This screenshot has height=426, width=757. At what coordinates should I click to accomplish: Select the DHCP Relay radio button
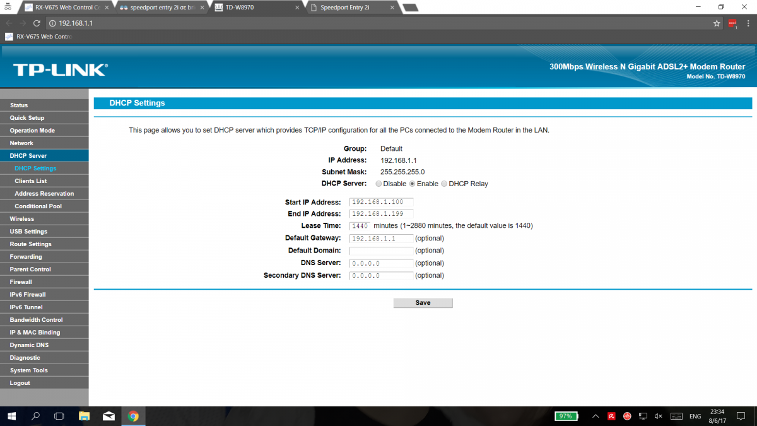(x=444, y=184)
